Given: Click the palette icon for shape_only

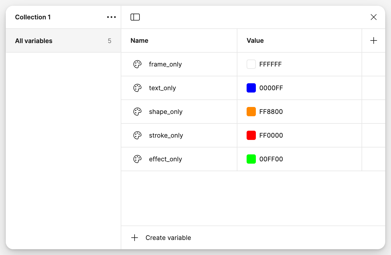Looking at the screenshot, I should 137,112.
